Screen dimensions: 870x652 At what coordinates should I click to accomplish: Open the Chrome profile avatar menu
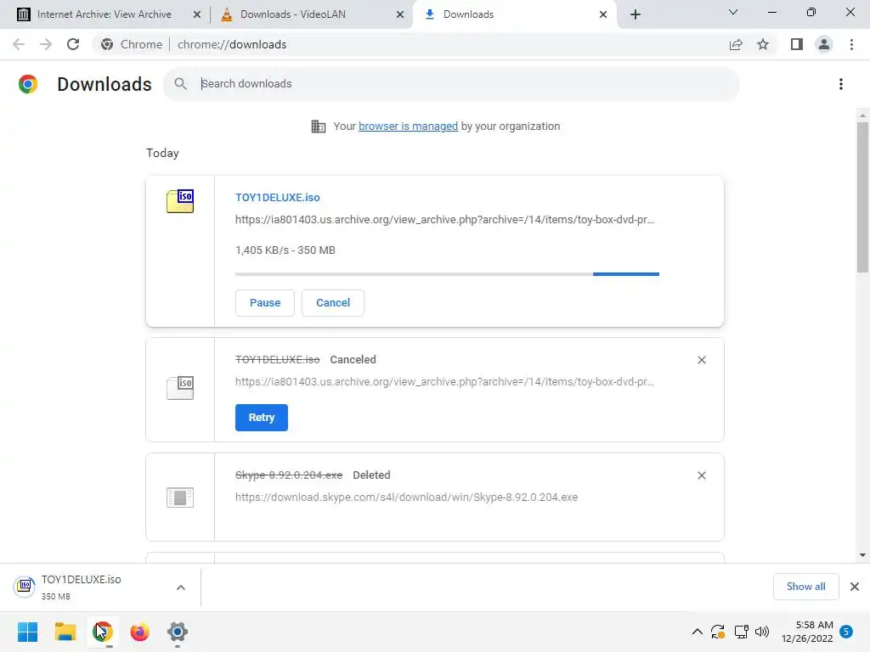tap(824, 44)
